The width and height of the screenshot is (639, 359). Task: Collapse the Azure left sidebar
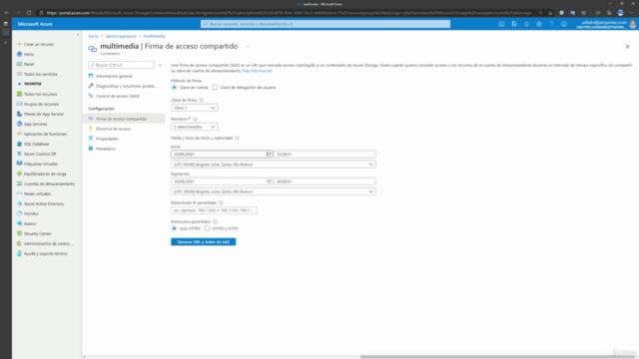pos(78,35)
